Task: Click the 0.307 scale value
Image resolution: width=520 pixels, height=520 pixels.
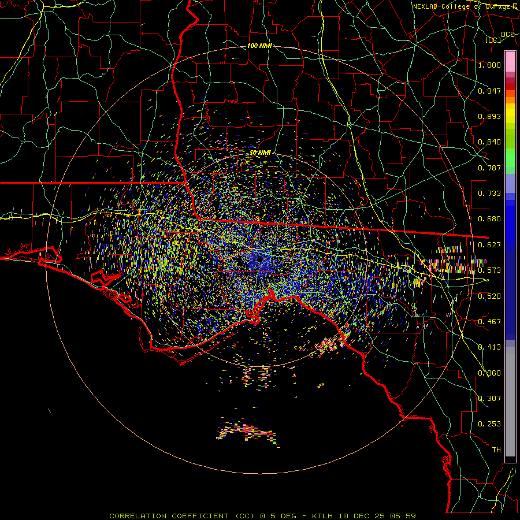Action: (x=489, y=399)
